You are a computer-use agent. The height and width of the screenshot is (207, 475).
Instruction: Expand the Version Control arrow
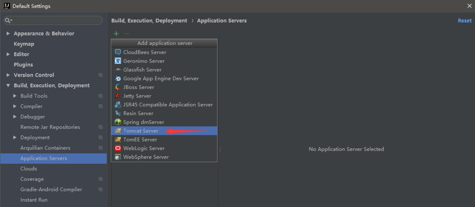[8, 75]
